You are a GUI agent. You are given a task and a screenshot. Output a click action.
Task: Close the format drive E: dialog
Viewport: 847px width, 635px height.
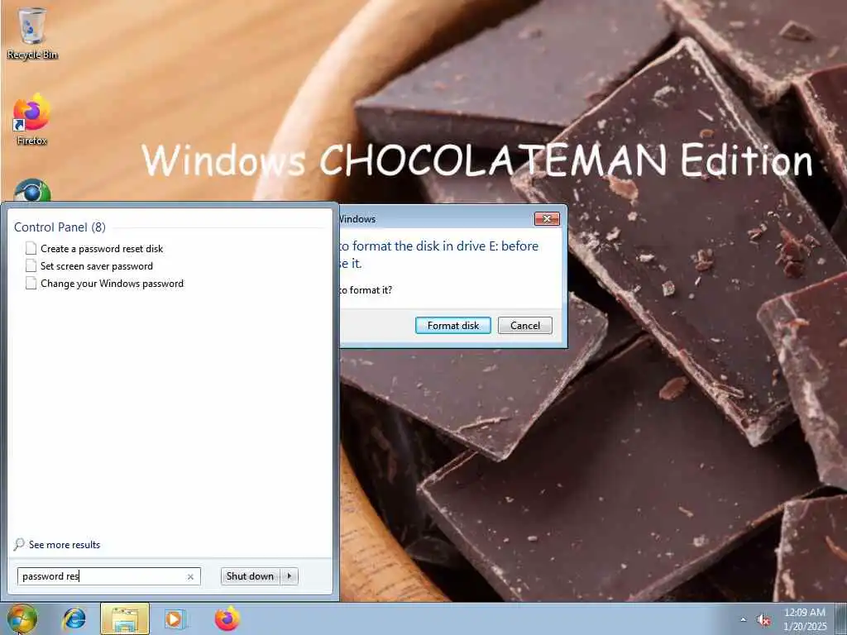coord(547,218)
